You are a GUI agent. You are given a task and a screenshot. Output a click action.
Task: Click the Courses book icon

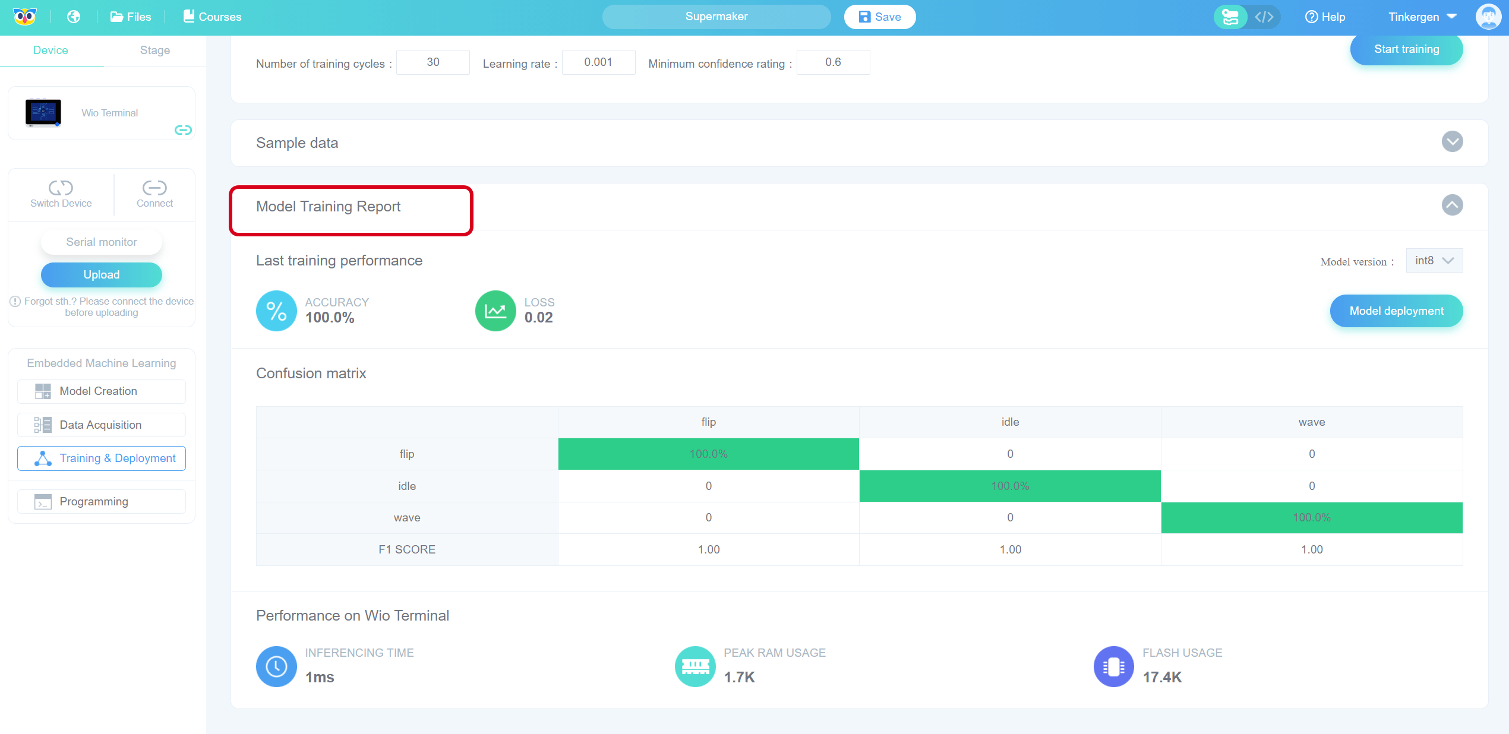click(x=189, y=16)
